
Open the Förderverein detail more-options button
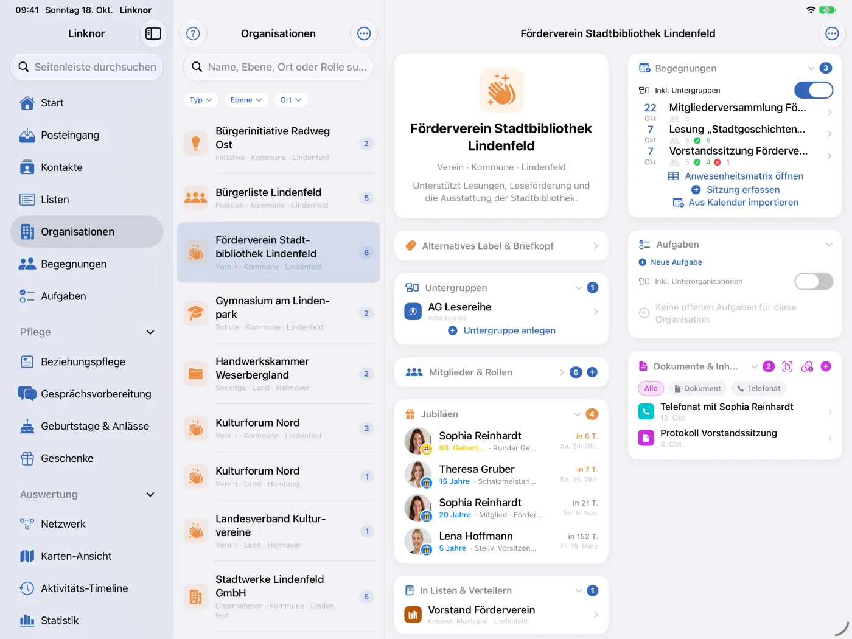(832, 33)
